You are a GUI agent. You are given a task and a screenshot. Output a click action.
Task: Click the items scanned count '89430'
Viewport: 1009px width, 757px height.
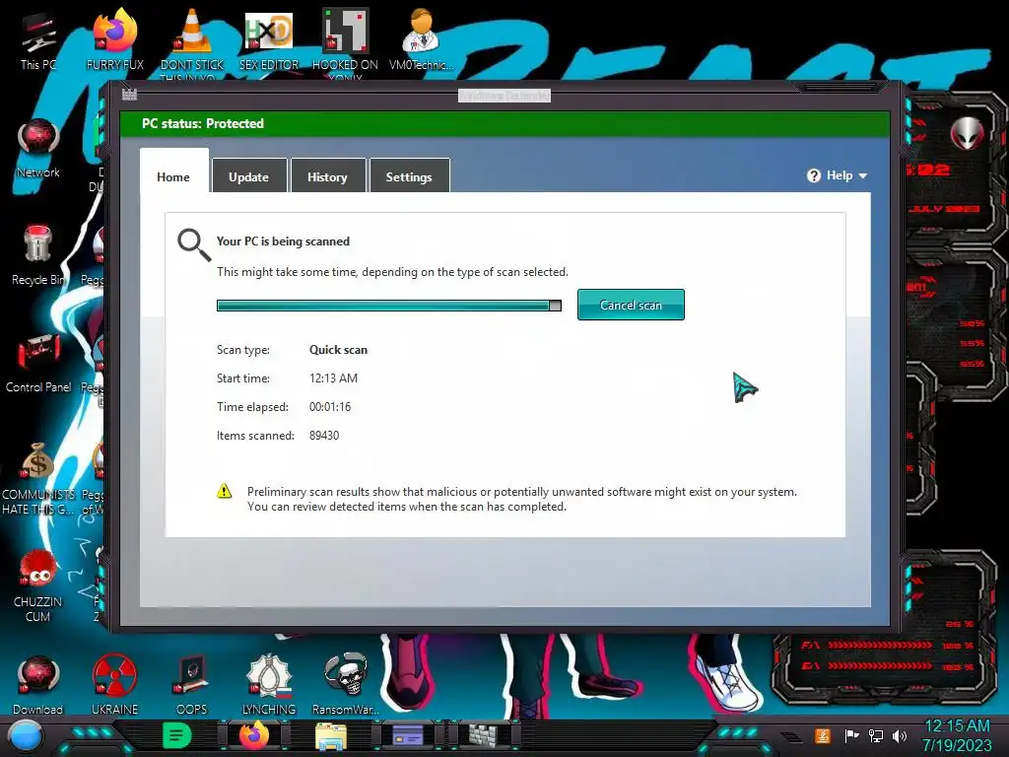pyautogui.click(x=323, y=435)
